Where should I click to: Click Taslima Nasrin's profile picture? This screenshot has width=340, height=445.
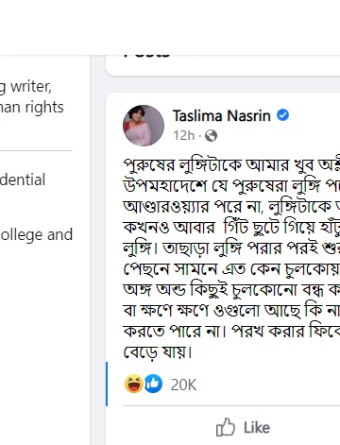[x=144, y=126]
